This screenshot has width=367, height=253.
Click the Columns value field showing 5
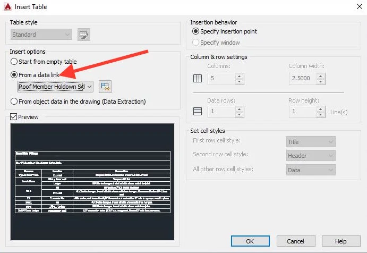[x=221, y=79]
